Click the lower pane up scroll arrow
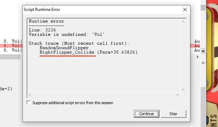This screenshot has width=218, height=127. (203, 63)
